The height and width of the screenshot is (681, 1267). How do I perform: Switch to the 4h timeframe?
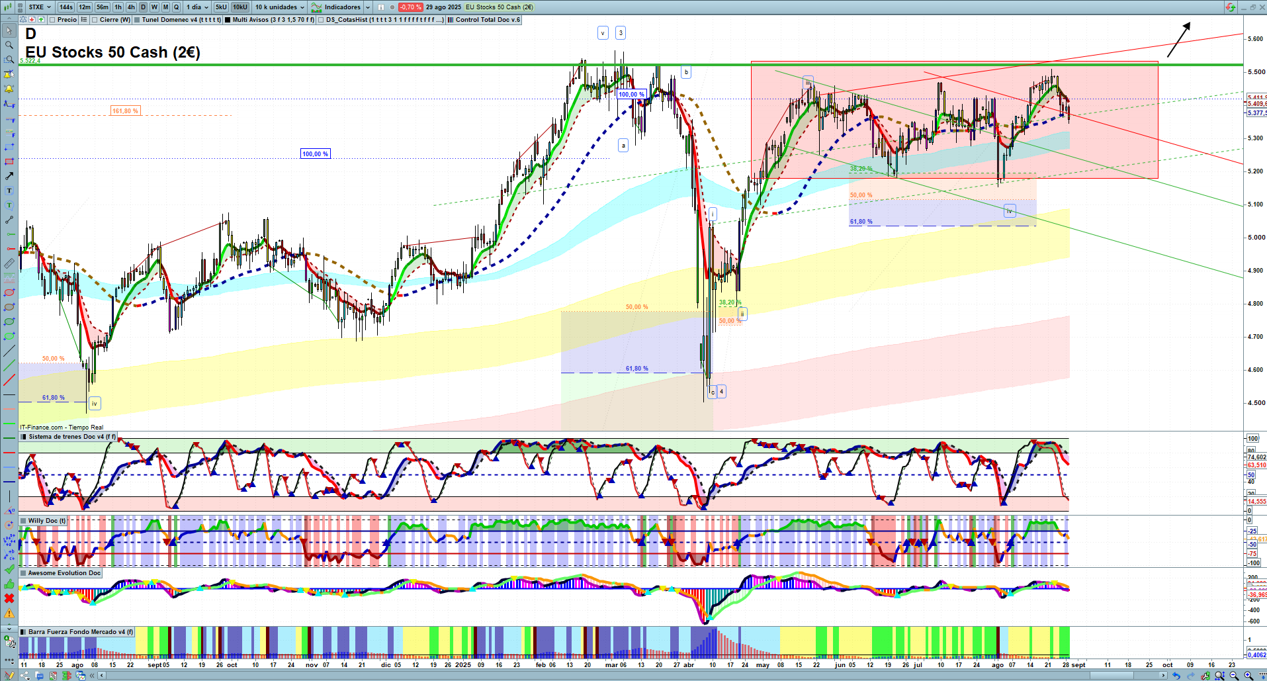[x=131, y=7]
